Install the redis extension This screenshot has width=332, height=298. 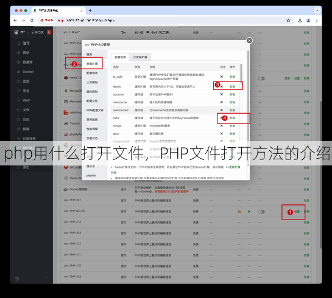tap(232, 118)
